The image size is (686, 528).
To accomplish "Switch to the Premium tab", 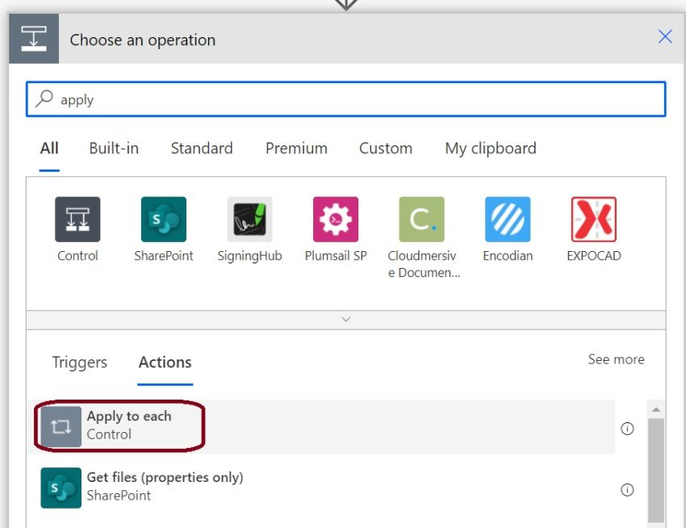I will [x=296, y=149].
